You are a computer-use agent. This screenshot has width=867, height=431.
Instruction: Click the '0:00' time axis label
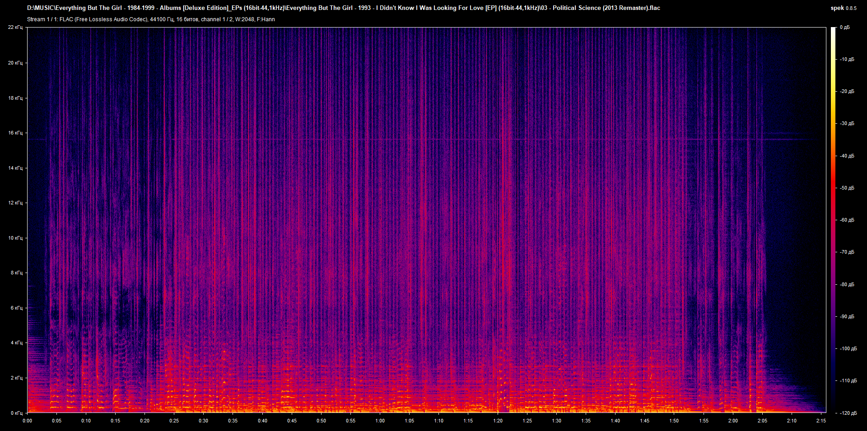[28, 421]
